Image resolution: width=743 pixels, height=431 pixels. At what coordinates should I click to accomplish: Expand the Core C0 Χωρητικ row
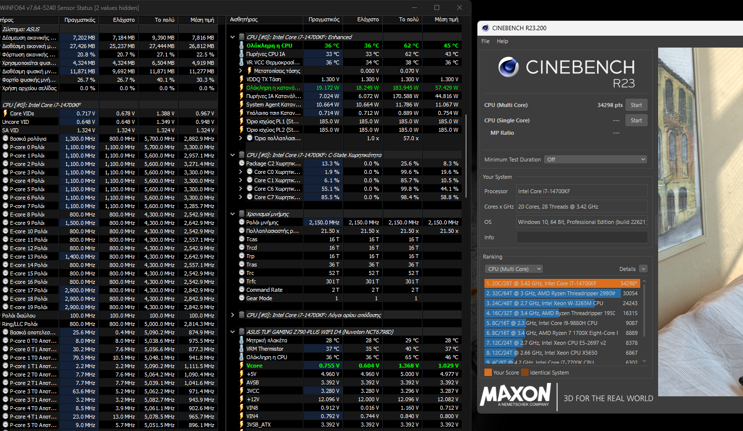coord(240,172)
